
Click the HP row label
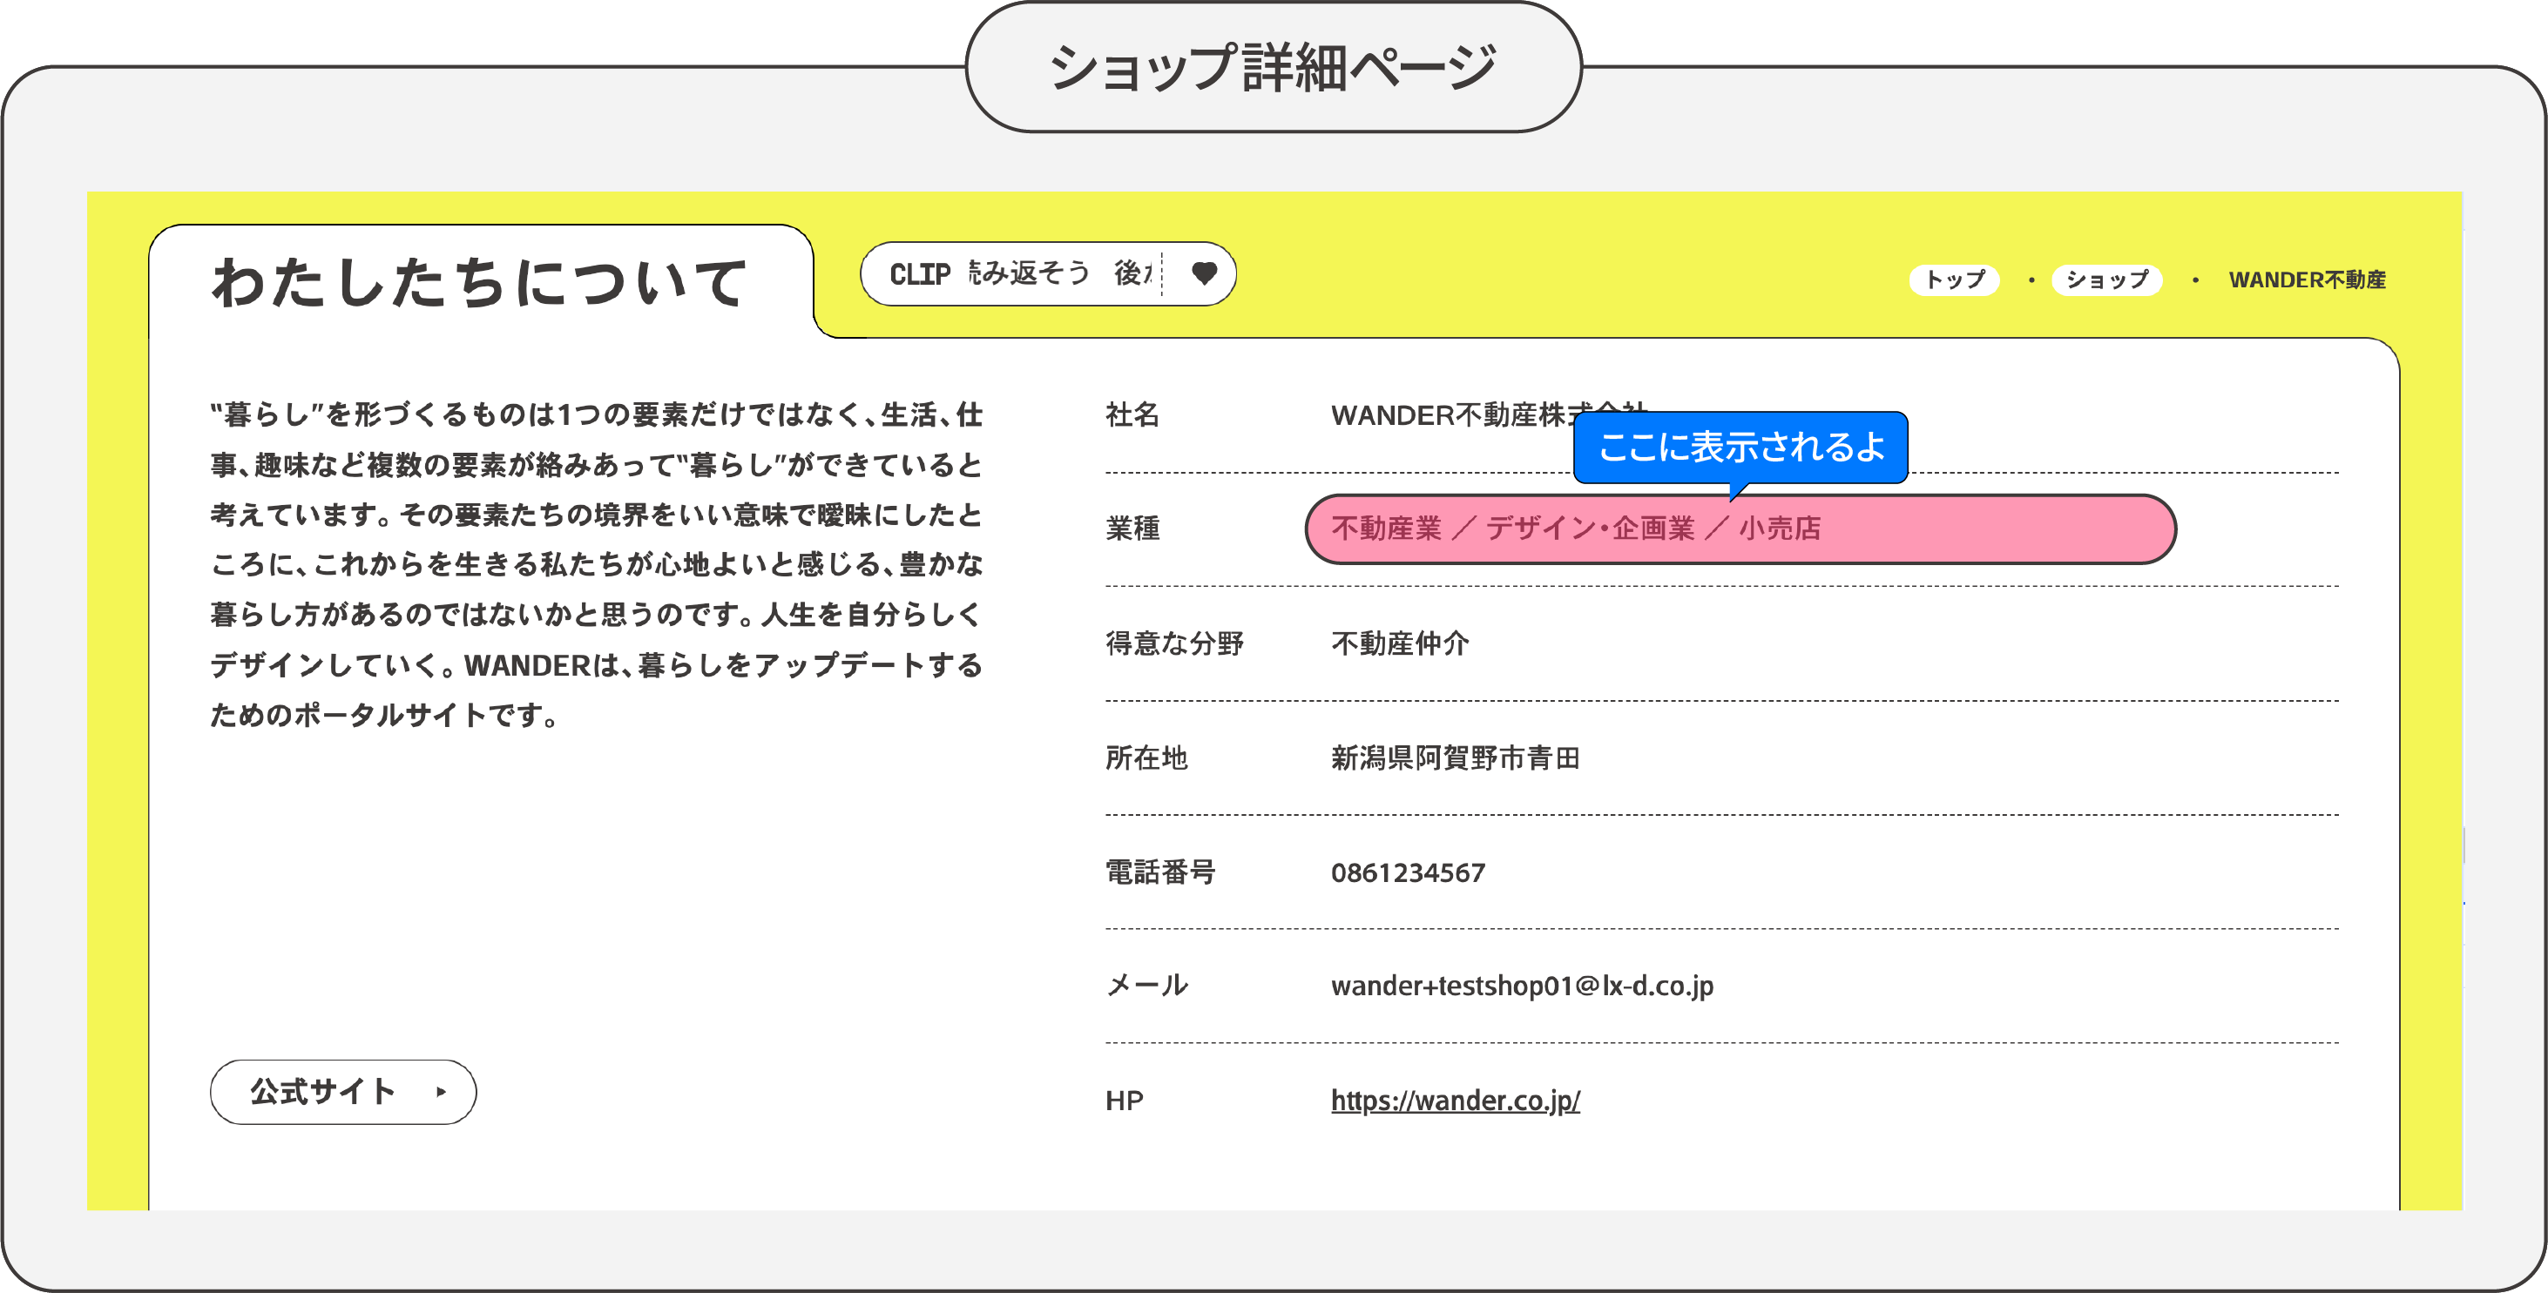[x=1124, y=1101]
